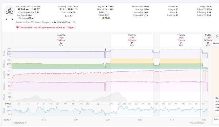Viewport: 219px width, 127px height.
Task: Click the 1:00 time axis tick
Action: (x=140, y=120)
